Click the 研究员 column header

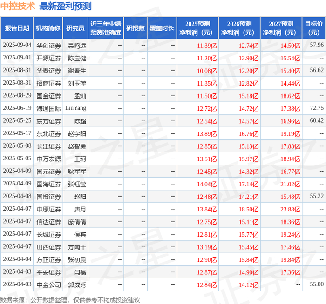[x=75, y=28]
